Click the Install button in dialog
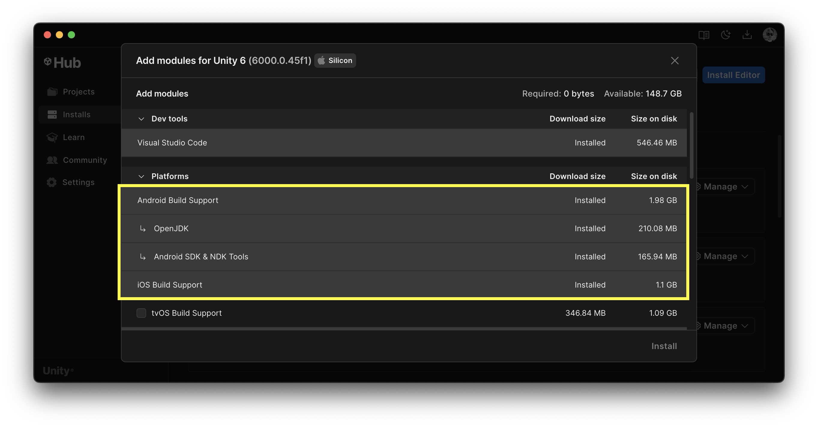818x427 pixels. coord(664,346)
